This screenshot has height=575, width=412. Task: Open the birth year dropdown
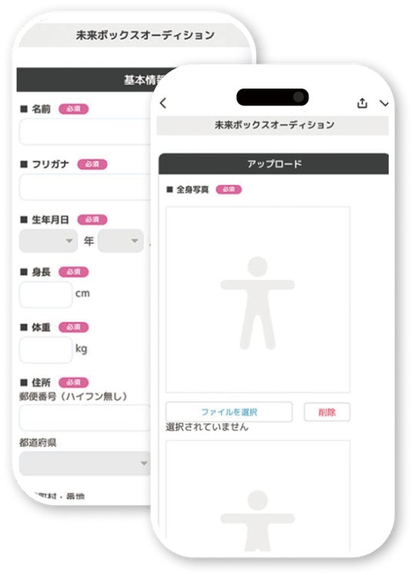(x=48, y=241)
